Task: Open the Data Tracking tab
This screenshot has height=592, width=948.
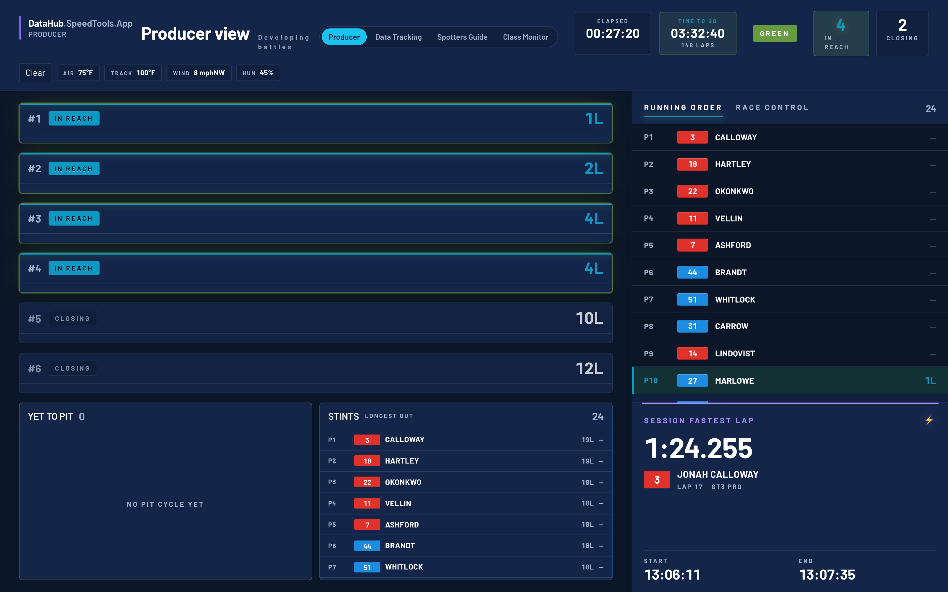Action: coord(398,37)
